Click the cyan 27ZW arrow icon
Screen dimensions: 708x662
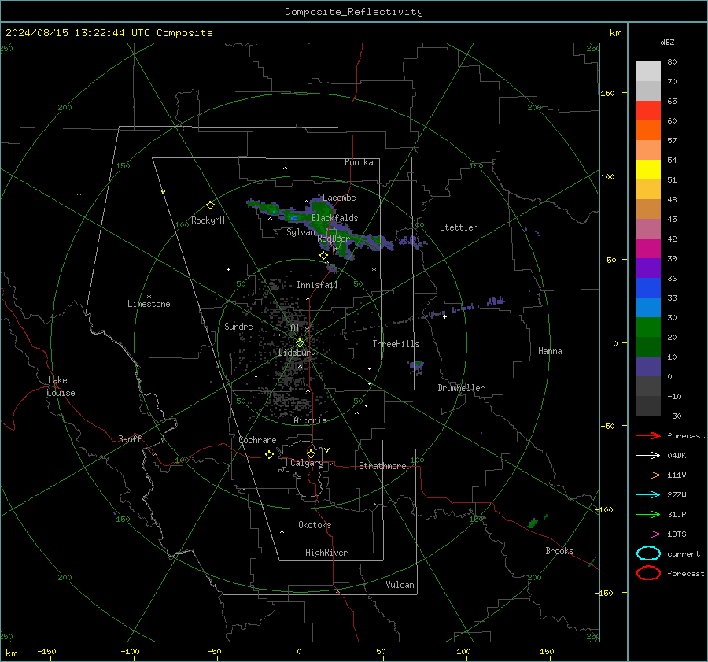[x=648, y=495]
